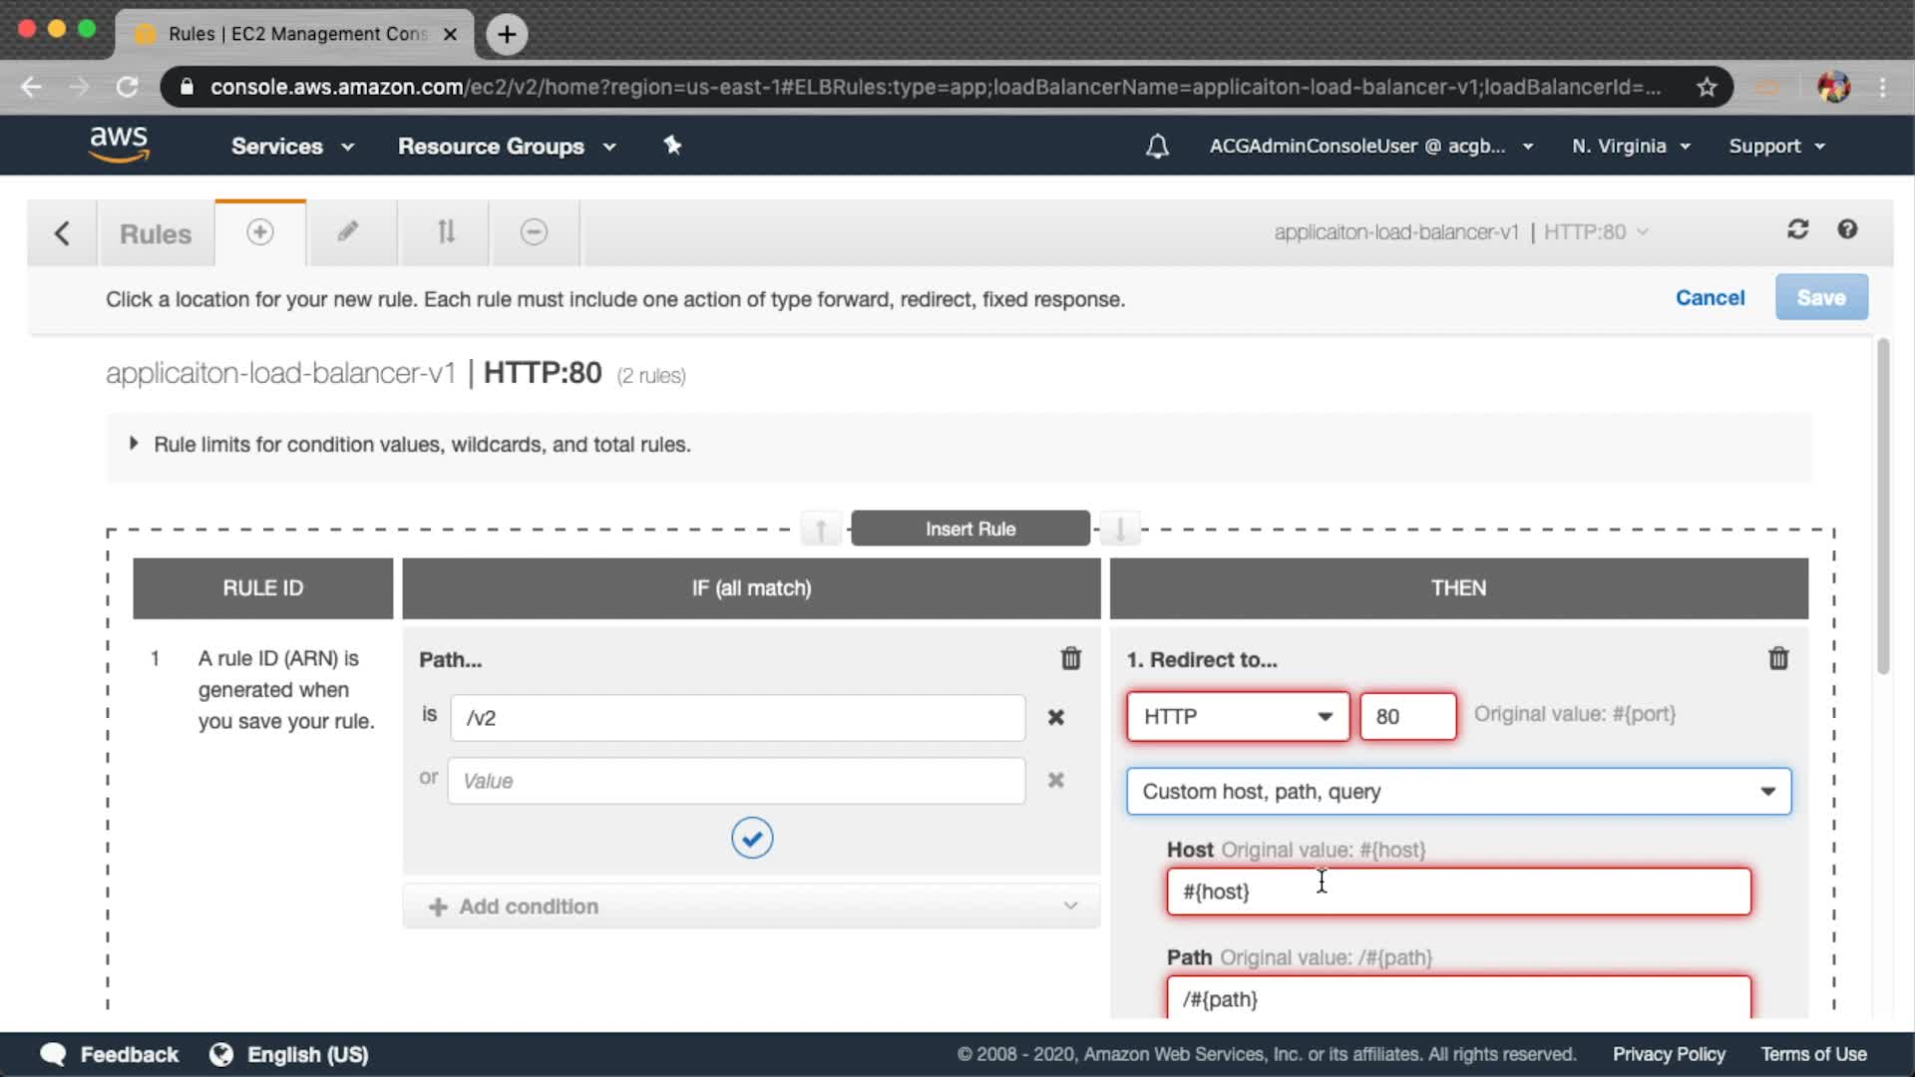Click the Host input field
The height and width of the screenshot is (1077, 1915).
coord(1458,893)
